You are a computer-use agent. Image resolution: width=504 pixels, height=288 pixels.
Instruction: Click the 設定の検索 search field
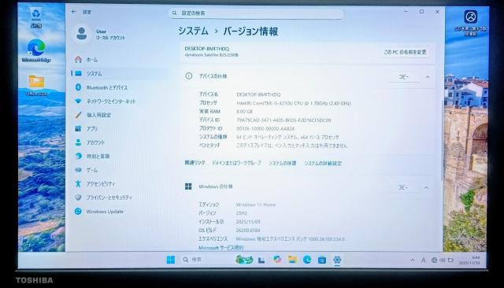click(x=257, y=13)
